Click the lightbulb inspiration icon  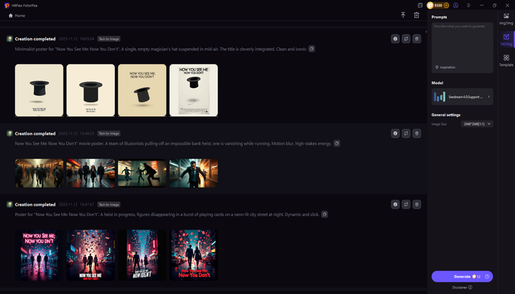coord(437,67)
